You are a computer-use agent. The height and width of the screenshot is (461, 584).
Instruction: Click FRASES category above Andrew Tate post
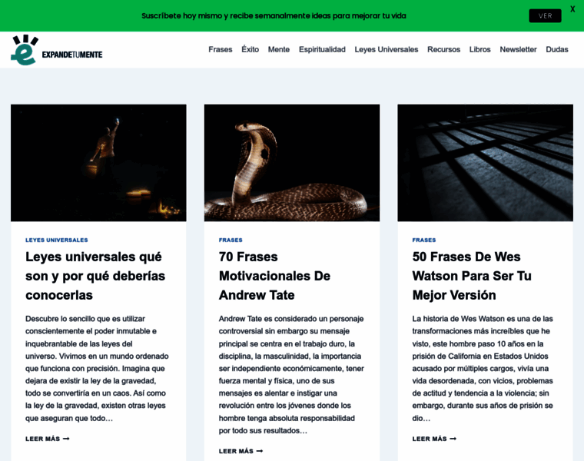point(231,240)
